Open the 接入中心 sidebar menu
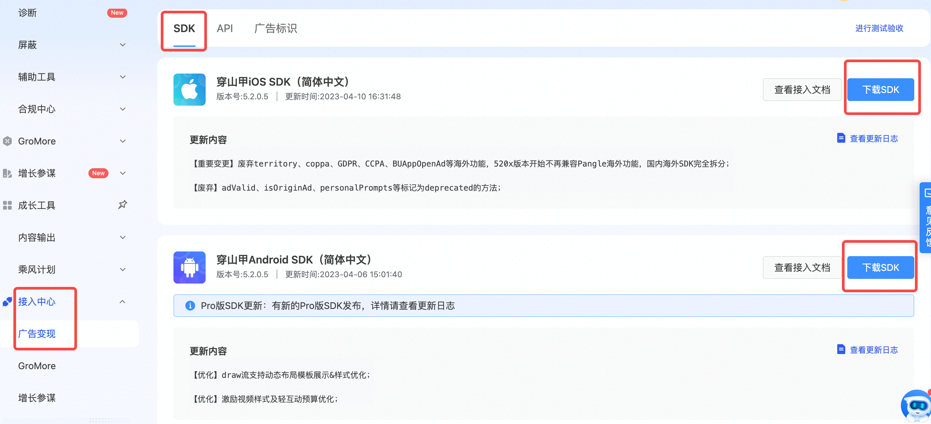Viewport: 931px width, 424px height. coord(37,301)
